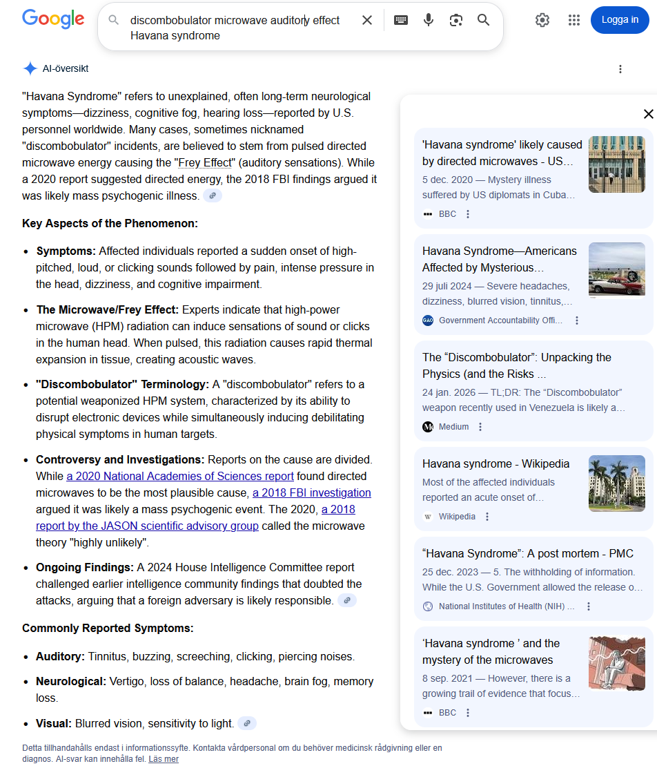Viewport: 657px width, 766px height.
Task: Open the 2020 National Academies of Sciences report link
Action: click(x=180, y=477)
